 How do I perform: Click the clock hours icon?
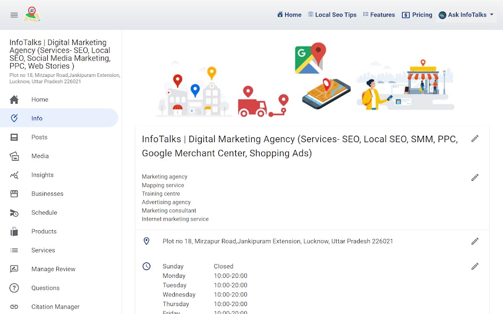146,266
